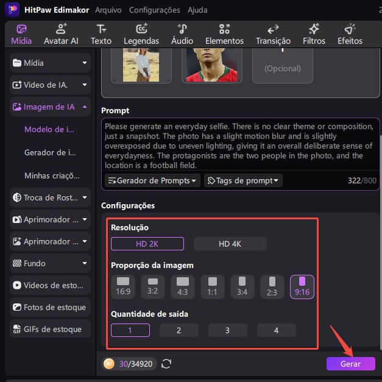The image size is (382, 382).
Task: Open the Efeitos panel
Action: [x=350, y=34]
